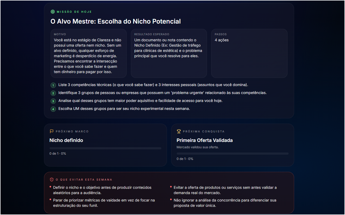Click the O QUE EVITAR ESTA SEMANA label

pos(84,180)
